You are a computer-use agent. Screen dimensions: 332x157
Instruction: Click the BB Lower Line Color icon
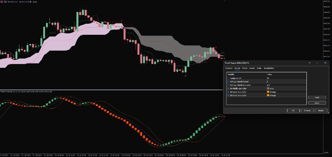click(x=228, y=95)
